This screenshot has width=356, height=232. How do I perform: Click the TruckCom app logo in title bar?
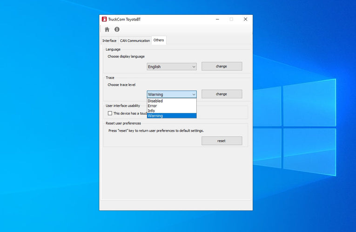104,19
